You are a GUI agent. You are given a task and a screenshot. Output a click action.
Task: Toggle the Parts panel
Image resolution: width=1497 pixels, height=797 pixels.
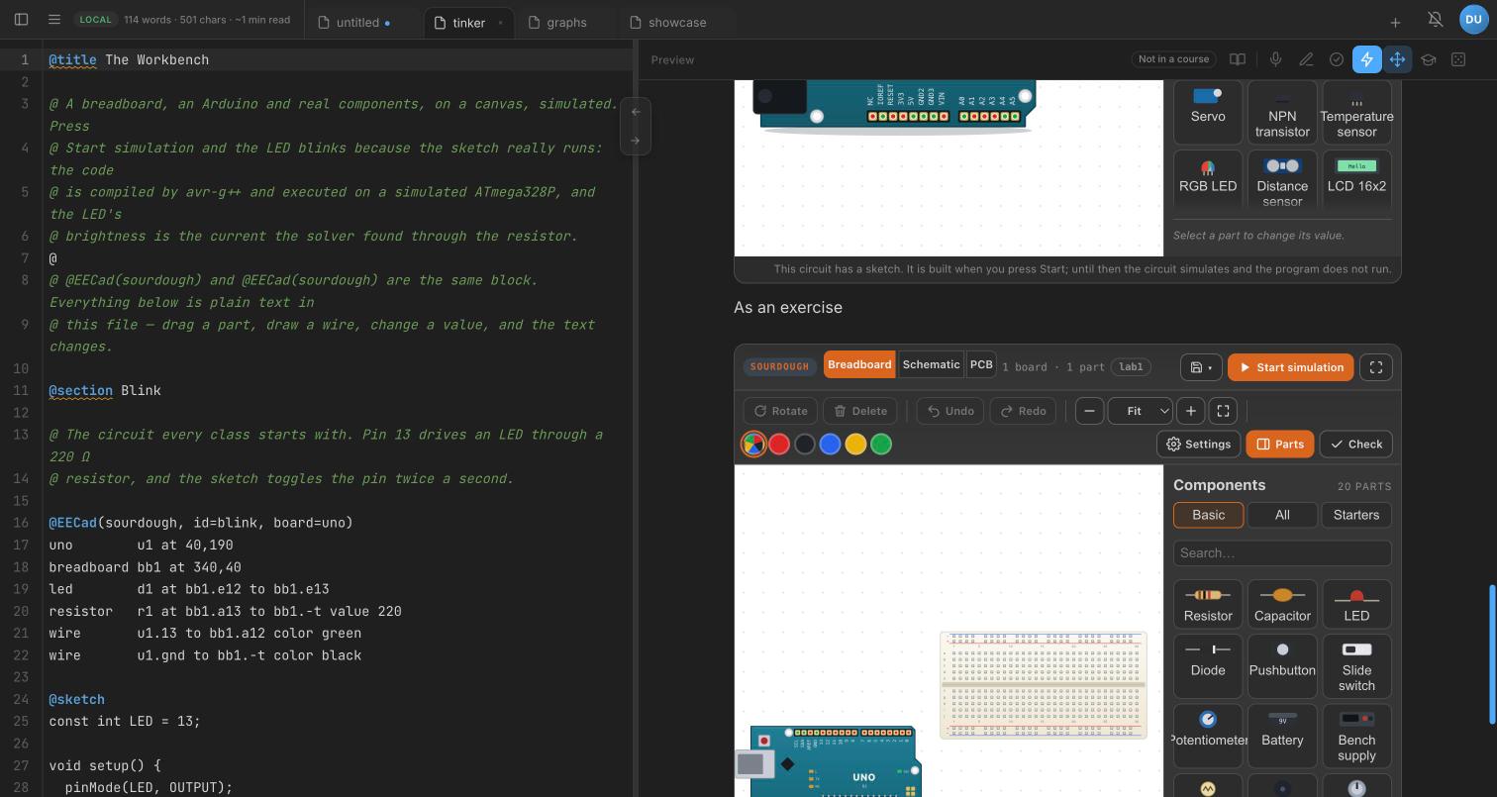click(x=1280, y=445)
